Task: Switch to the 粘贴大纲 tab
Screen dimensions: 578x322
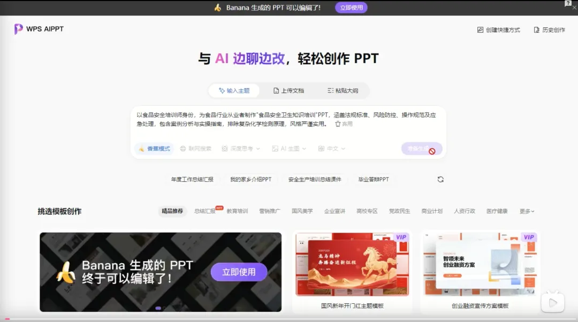Action: click(x=343, y=90)
